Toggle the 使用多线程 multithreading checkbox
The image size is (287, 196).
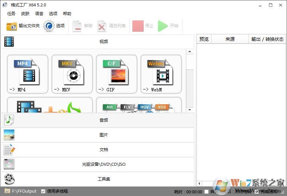click(43, 191)
